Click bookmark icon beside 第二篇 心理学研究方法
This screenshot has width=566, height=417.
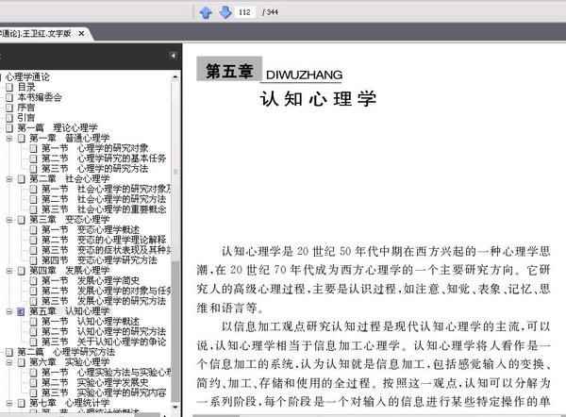[9, 352]
